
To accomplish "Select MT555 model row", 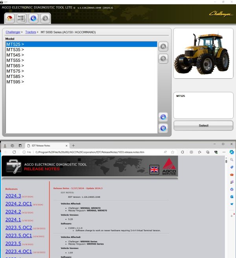I will 81,60.
